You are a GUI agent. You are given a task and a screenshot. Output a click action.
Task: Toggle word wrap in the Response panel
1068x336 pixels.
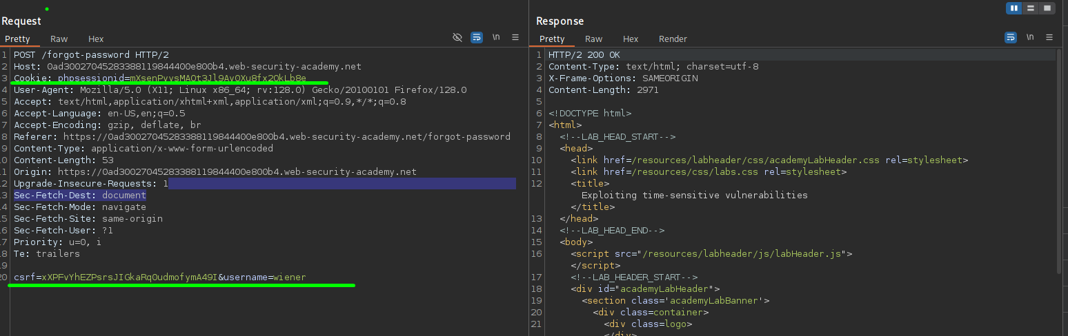[x=1011, y=37]
